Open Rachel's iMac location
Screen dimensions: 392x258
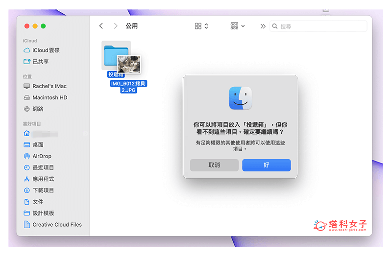point(45,86)
